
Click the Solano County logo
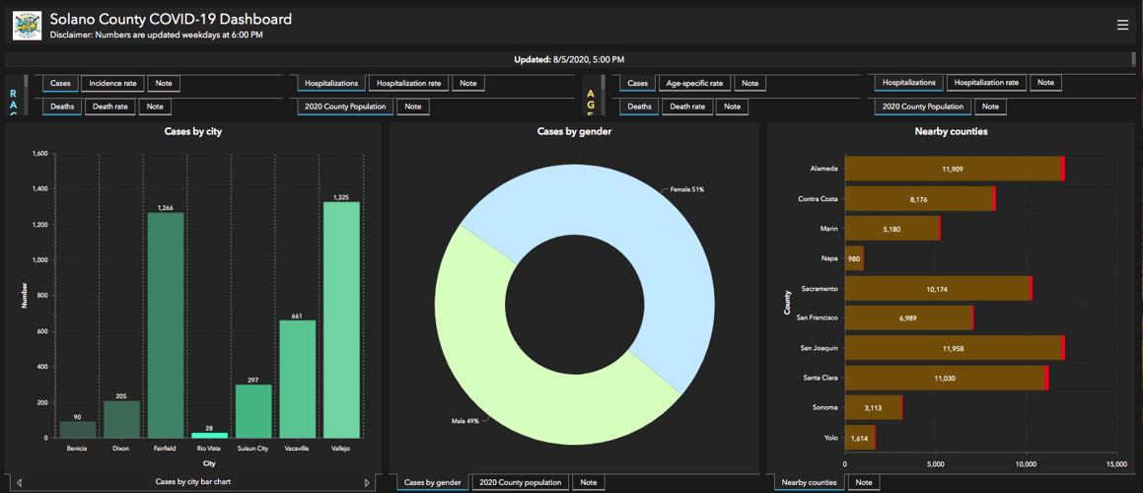tap(27, 26)
